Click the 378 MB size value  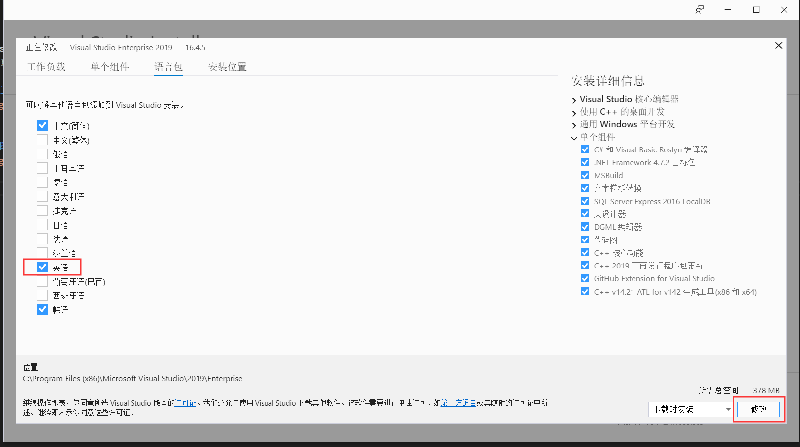766,390
